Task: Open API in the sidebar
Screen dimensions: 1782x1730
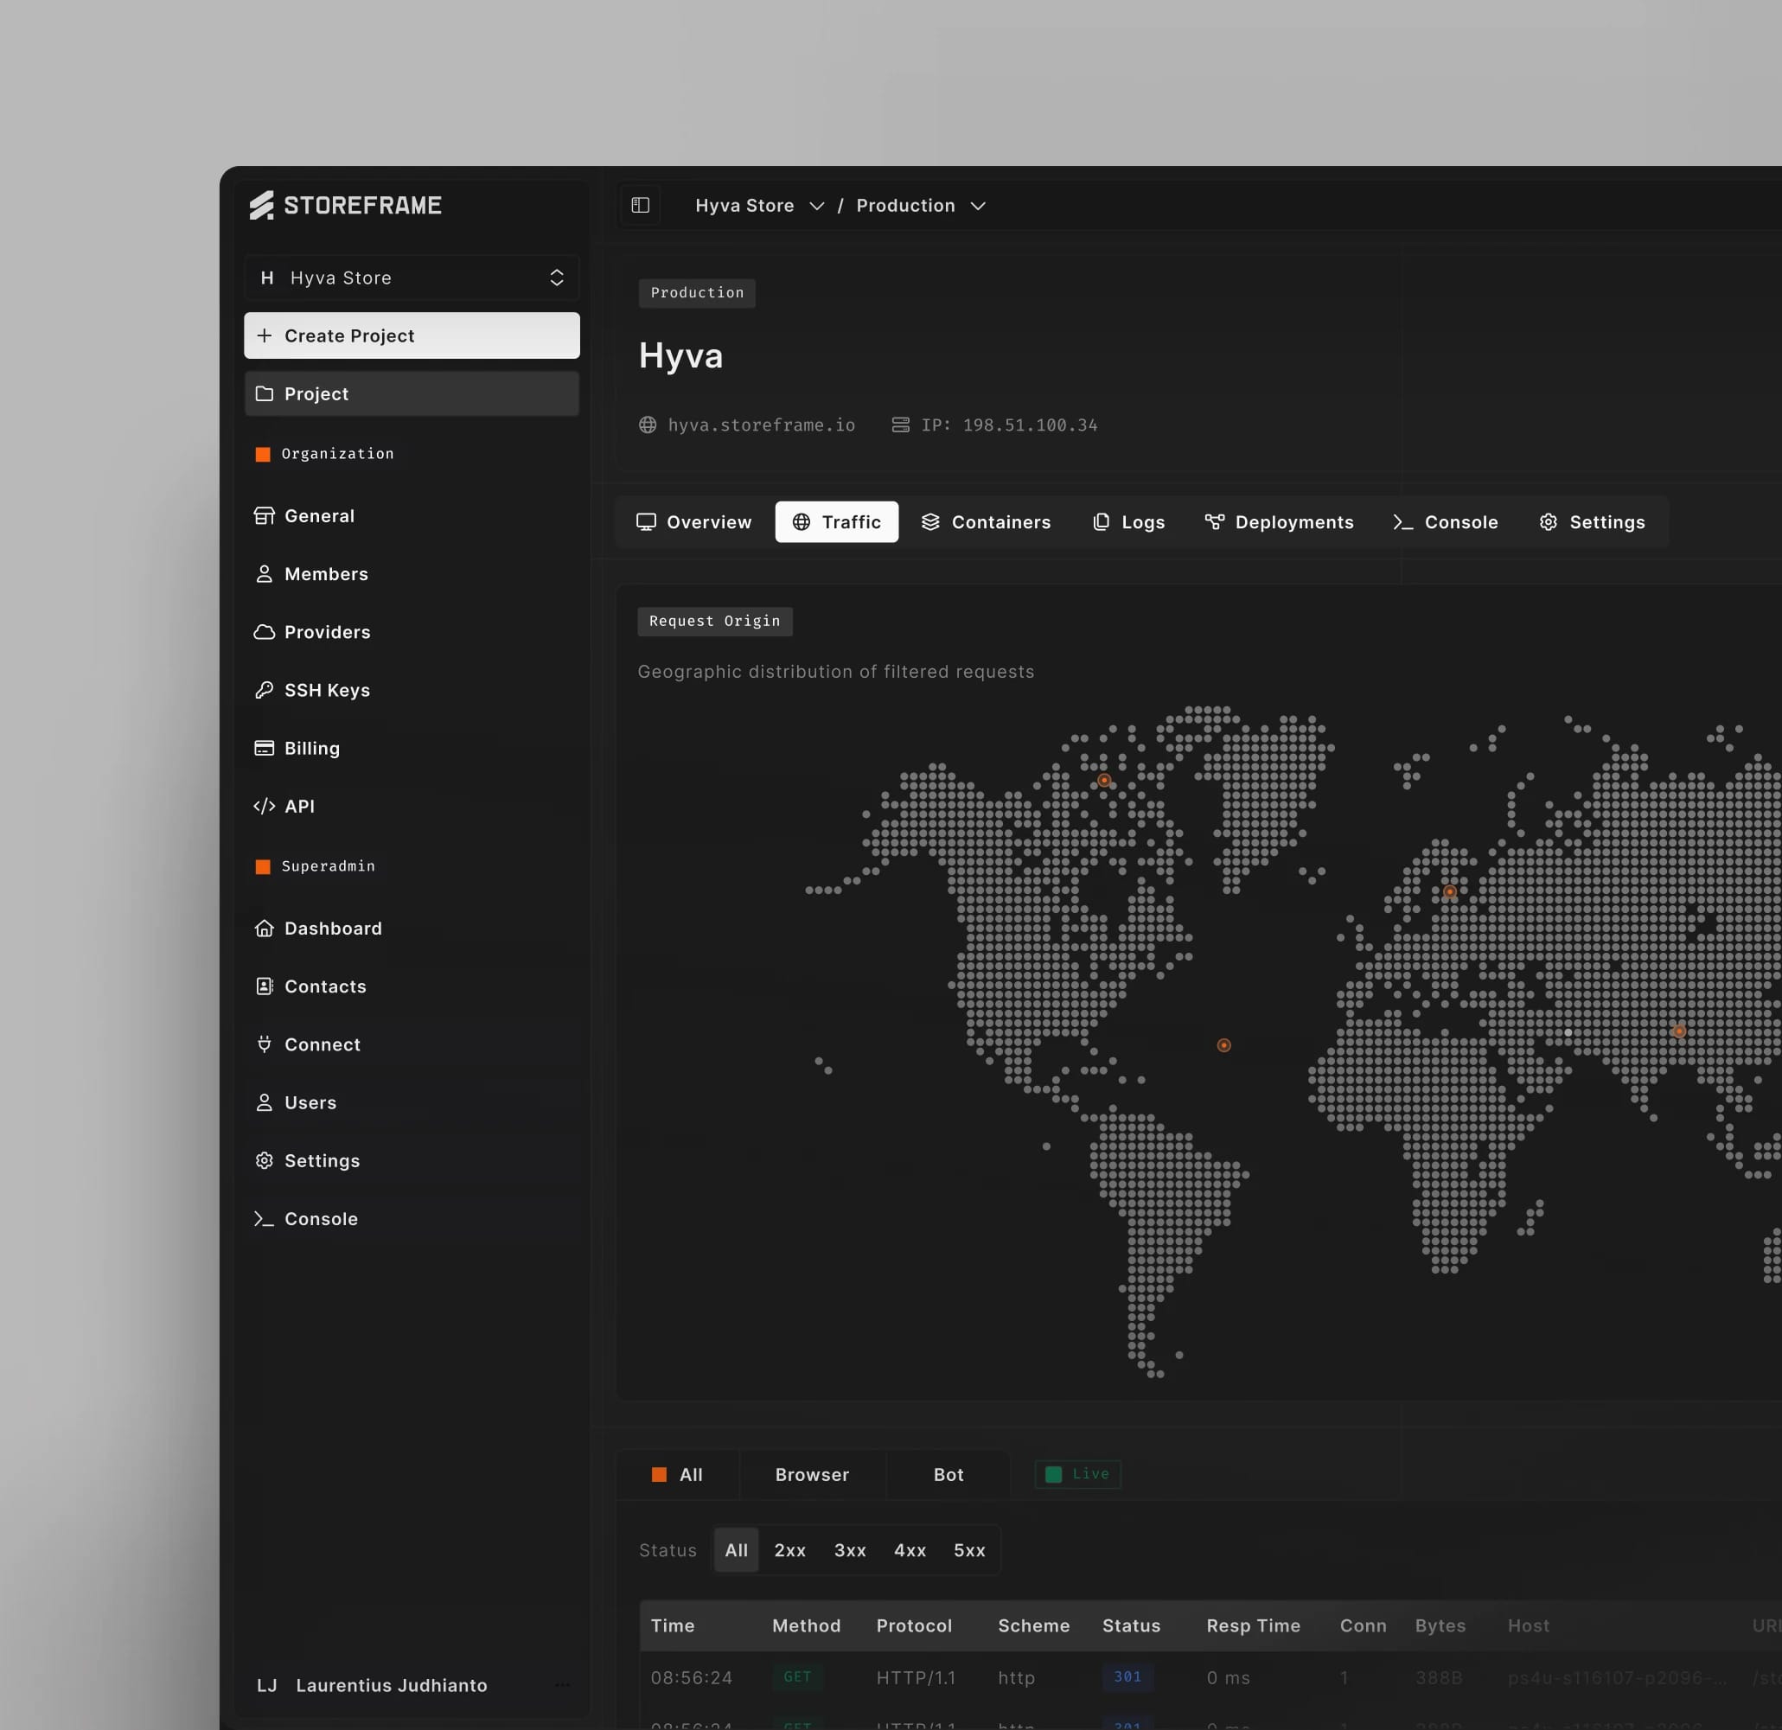Action: [x=411, y=807]
